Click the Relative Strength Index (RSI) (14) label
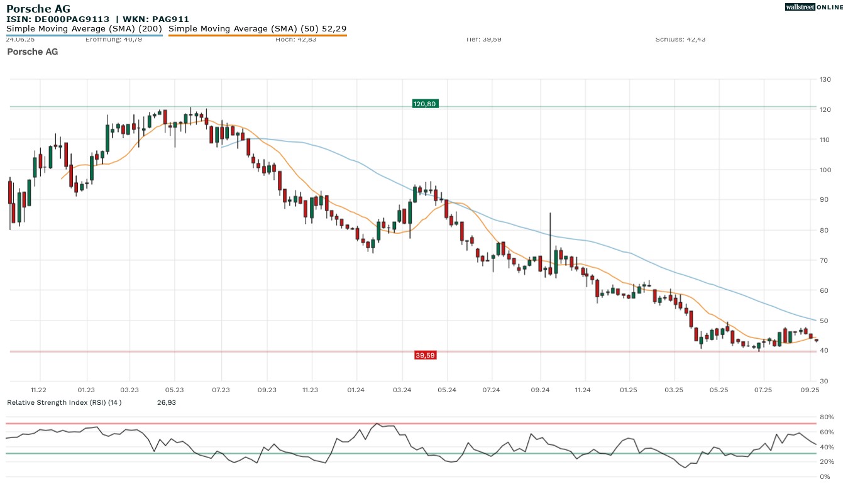Screen dimensions: 848x494 pyautogui.click(x=64, y=402)
